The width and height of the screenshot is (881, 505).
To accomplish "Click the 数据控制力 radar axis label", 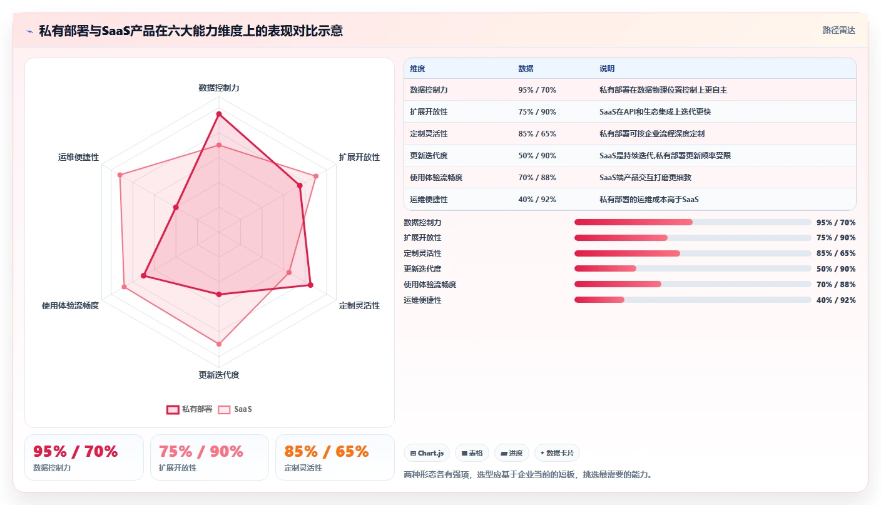I will 219,88.
